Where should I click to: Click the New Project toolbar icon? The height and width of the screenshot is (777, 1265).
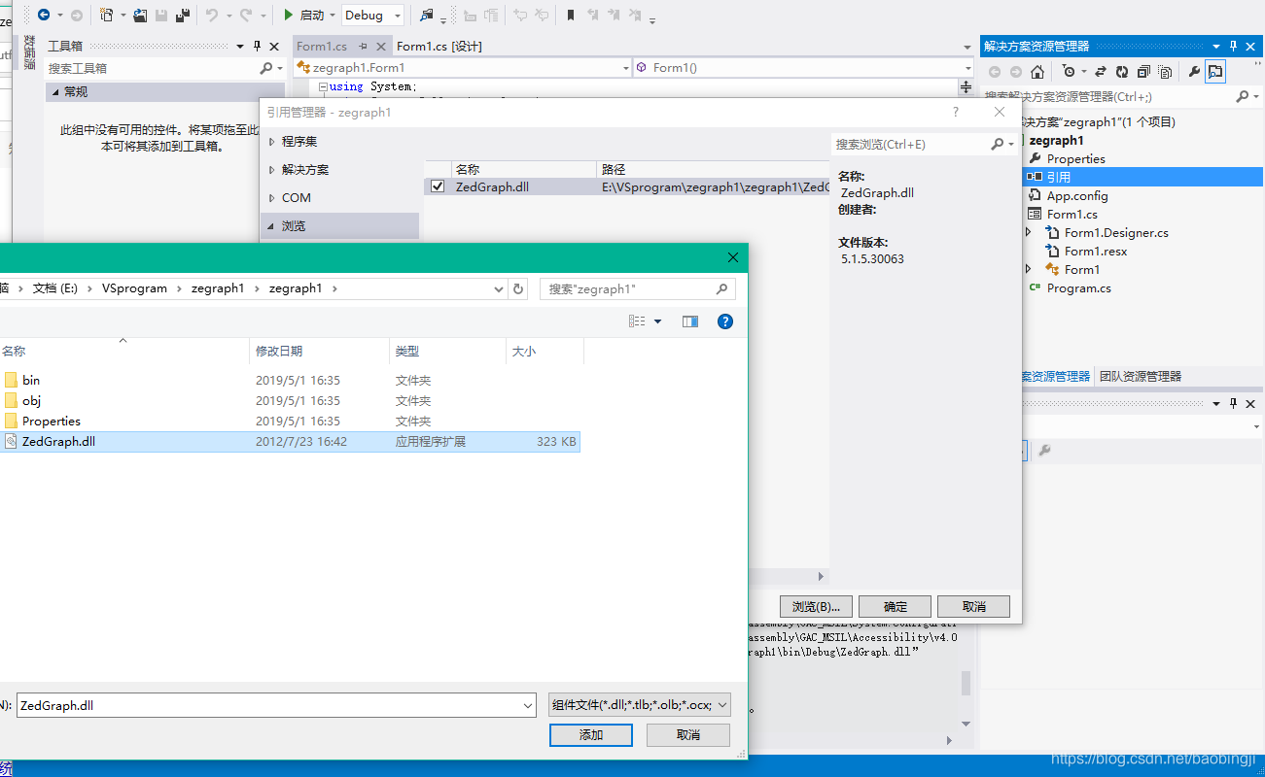pyautogui.click(x=107, y=15)
